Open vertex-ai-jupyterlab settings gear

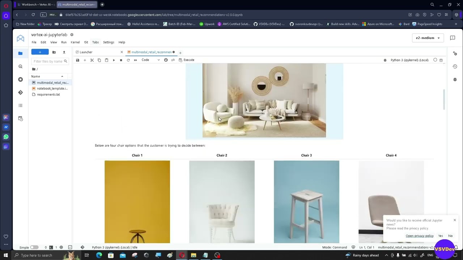[x=72, y=35]
